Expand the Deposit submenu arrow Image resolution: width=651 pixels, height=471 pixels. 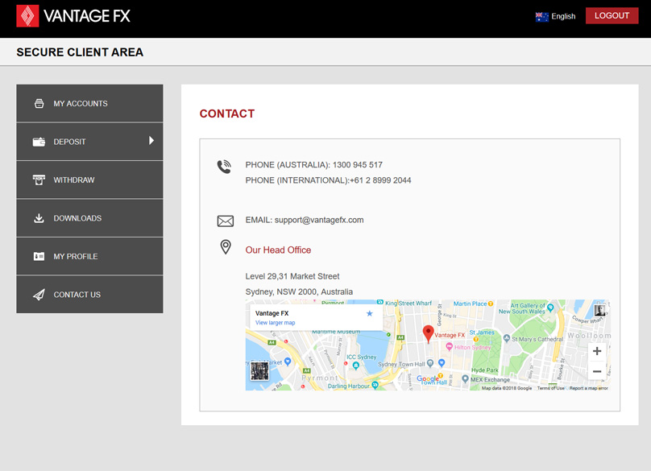(151, 141)
